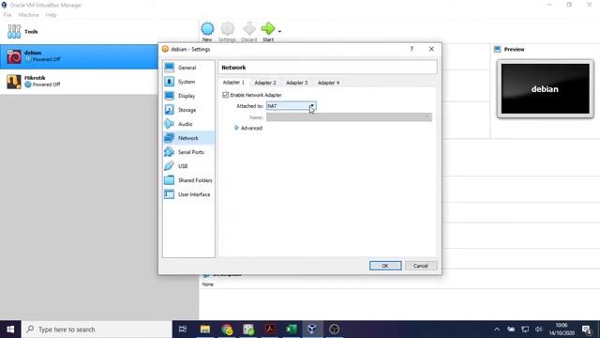
Task: Open the File menu
Action: pyautogui.click(x=7, y=15)
